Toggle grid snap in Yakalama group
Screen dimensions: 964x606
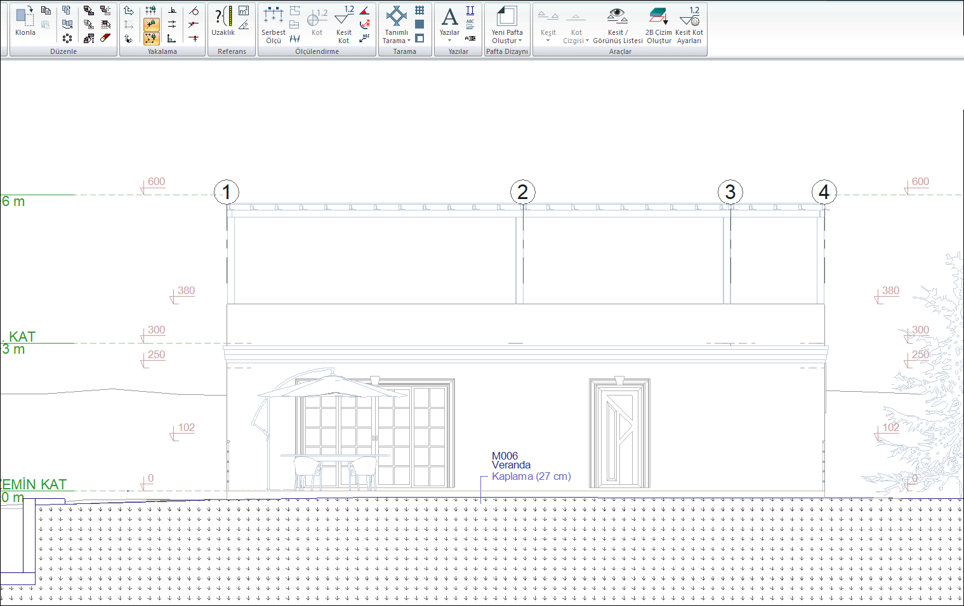[x=150, y=11]
